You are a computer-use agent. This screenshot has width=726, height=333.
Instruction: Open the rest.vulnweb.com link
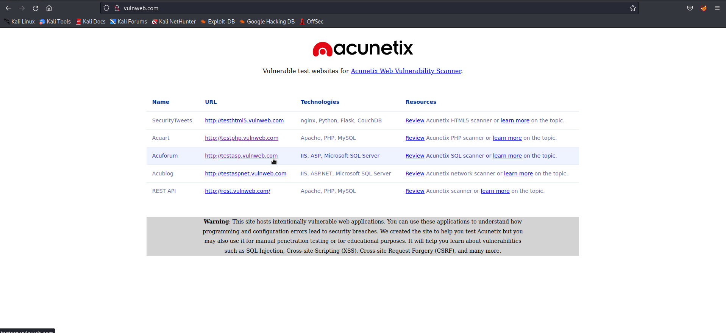tap(237, 191)
